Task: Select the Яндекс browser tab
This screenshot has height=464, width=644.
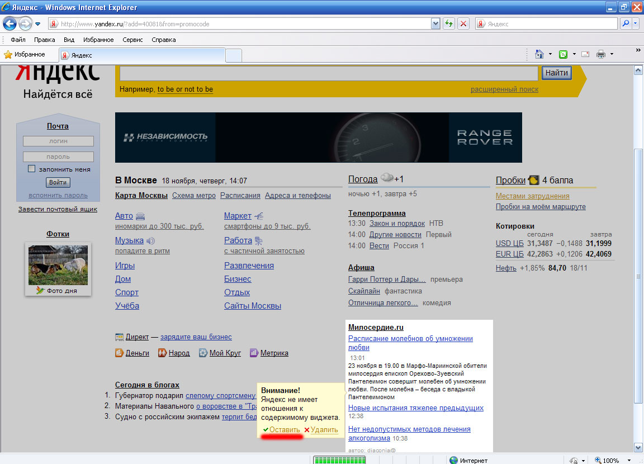Action: [x=142, y=55]
